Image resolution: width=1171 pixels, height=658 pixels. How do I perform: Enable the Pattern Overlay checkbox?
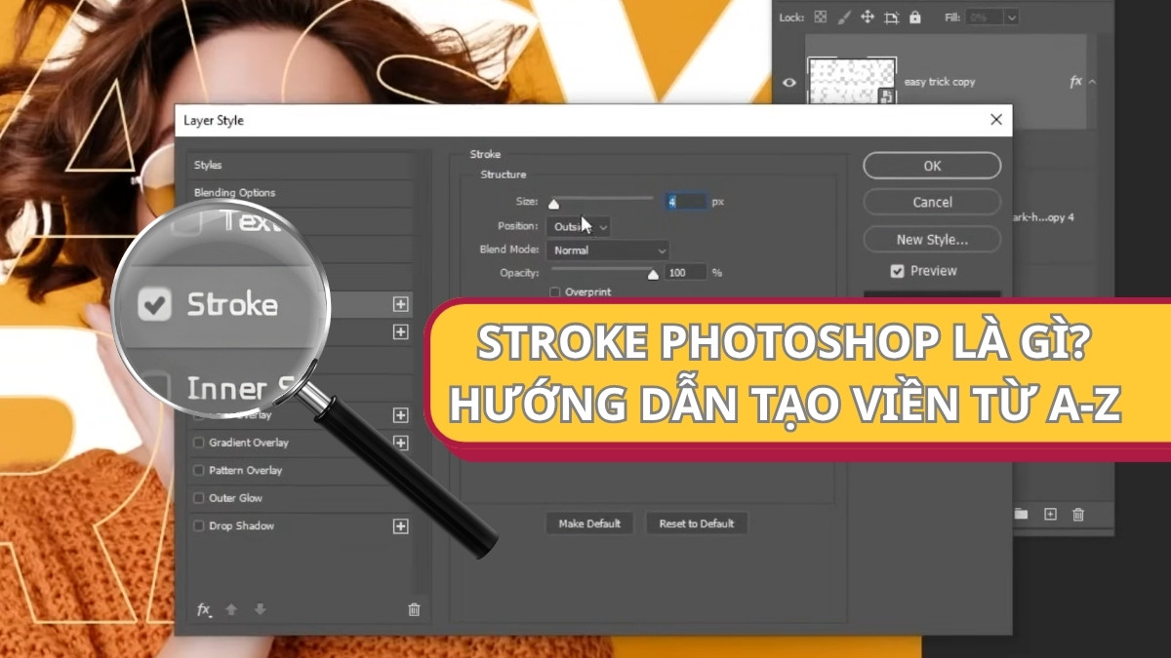pyautogui.click(x=199, y=470)
